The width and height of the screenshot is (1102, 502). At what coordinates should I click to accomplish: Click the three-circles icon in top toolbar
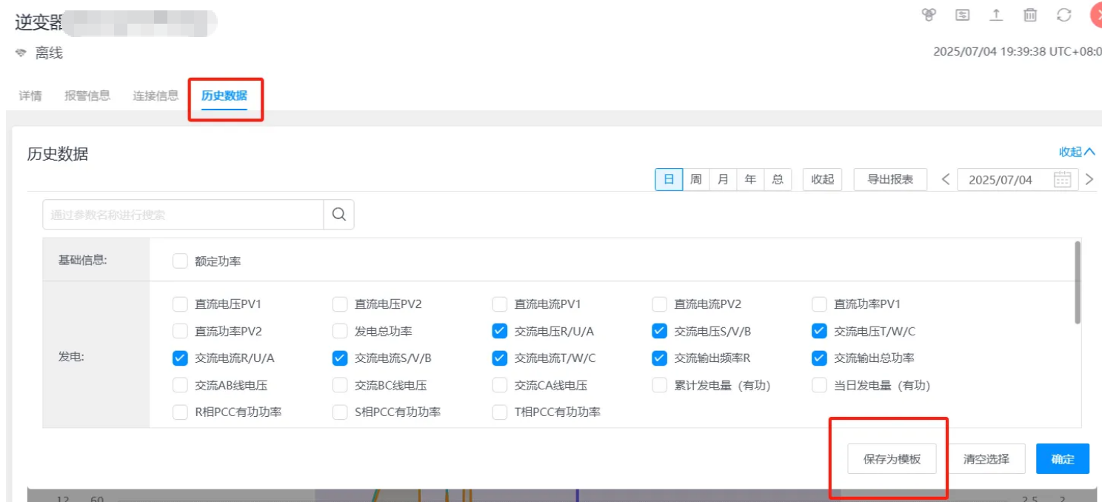coord(929,15)
